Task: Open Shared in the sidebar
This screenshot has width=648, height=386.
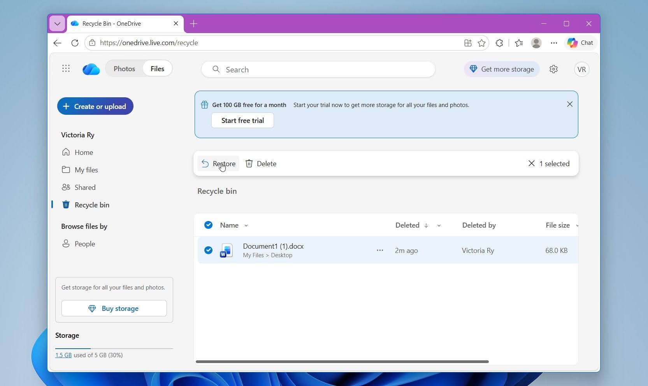Action: click(79, 187)
